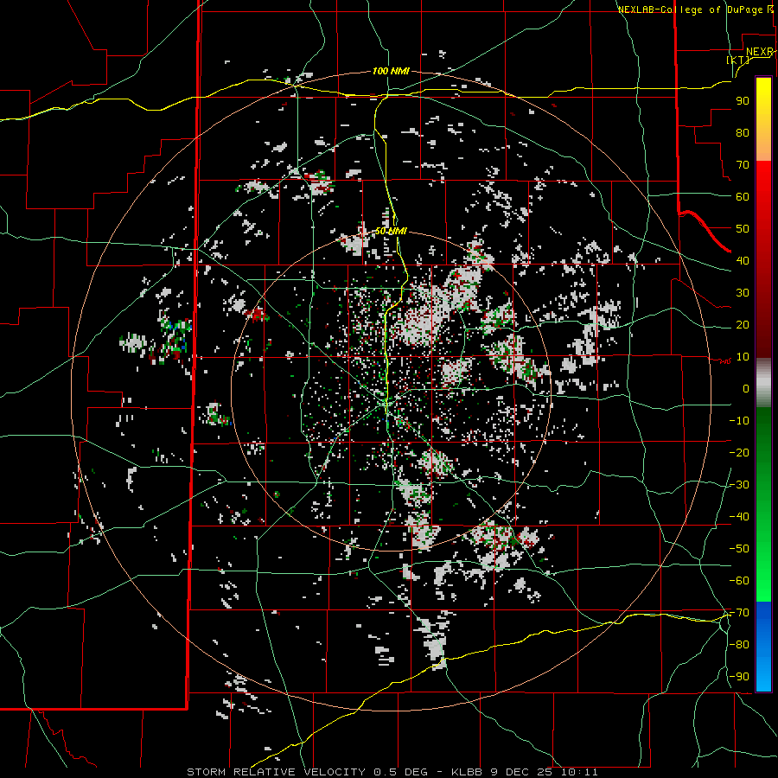
Task: Click the 70 value on velocity scale
Action: click(743, 165)
